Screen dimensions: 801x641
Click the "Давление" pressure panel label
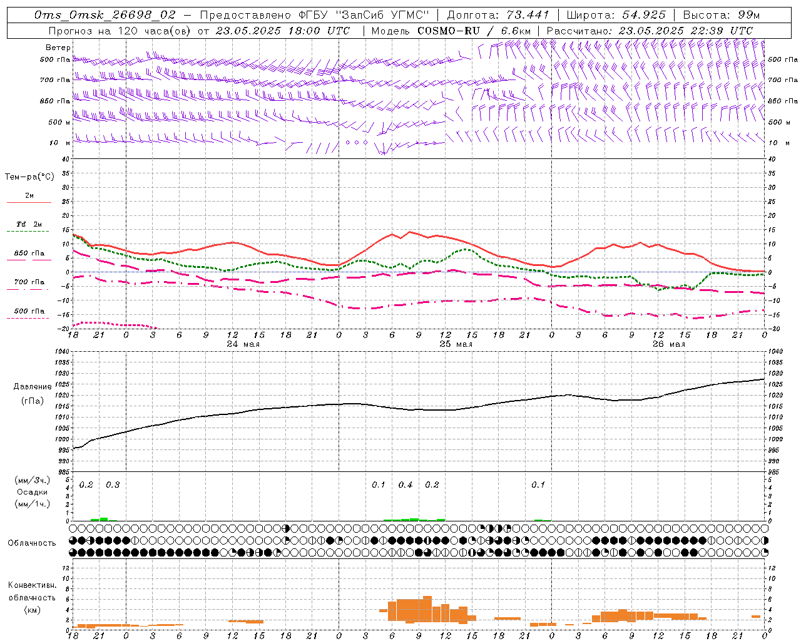click(33, 387)
